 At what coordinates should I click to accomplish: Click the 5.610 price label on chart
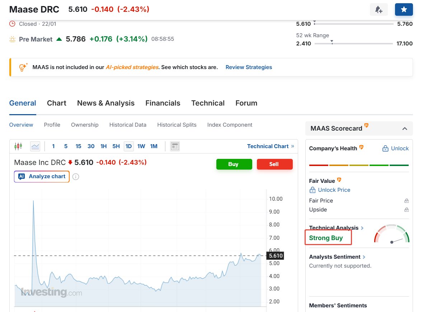pos(276,256)
